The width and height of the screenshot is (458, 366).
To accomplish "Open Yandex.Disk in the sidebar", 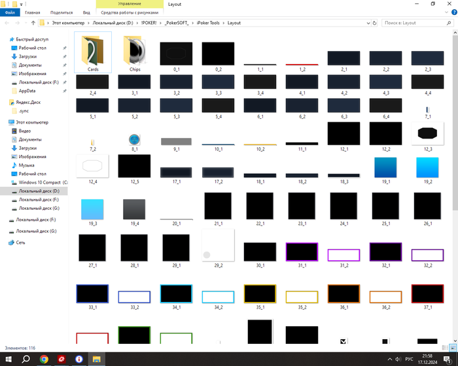I will pos(28,102).
